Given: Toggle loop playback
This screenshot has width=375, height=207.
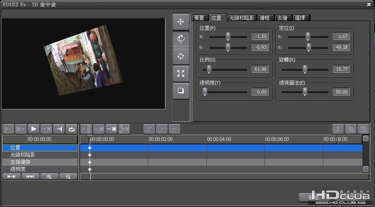Looking at the screenshot, I should (x=72, y=129).
